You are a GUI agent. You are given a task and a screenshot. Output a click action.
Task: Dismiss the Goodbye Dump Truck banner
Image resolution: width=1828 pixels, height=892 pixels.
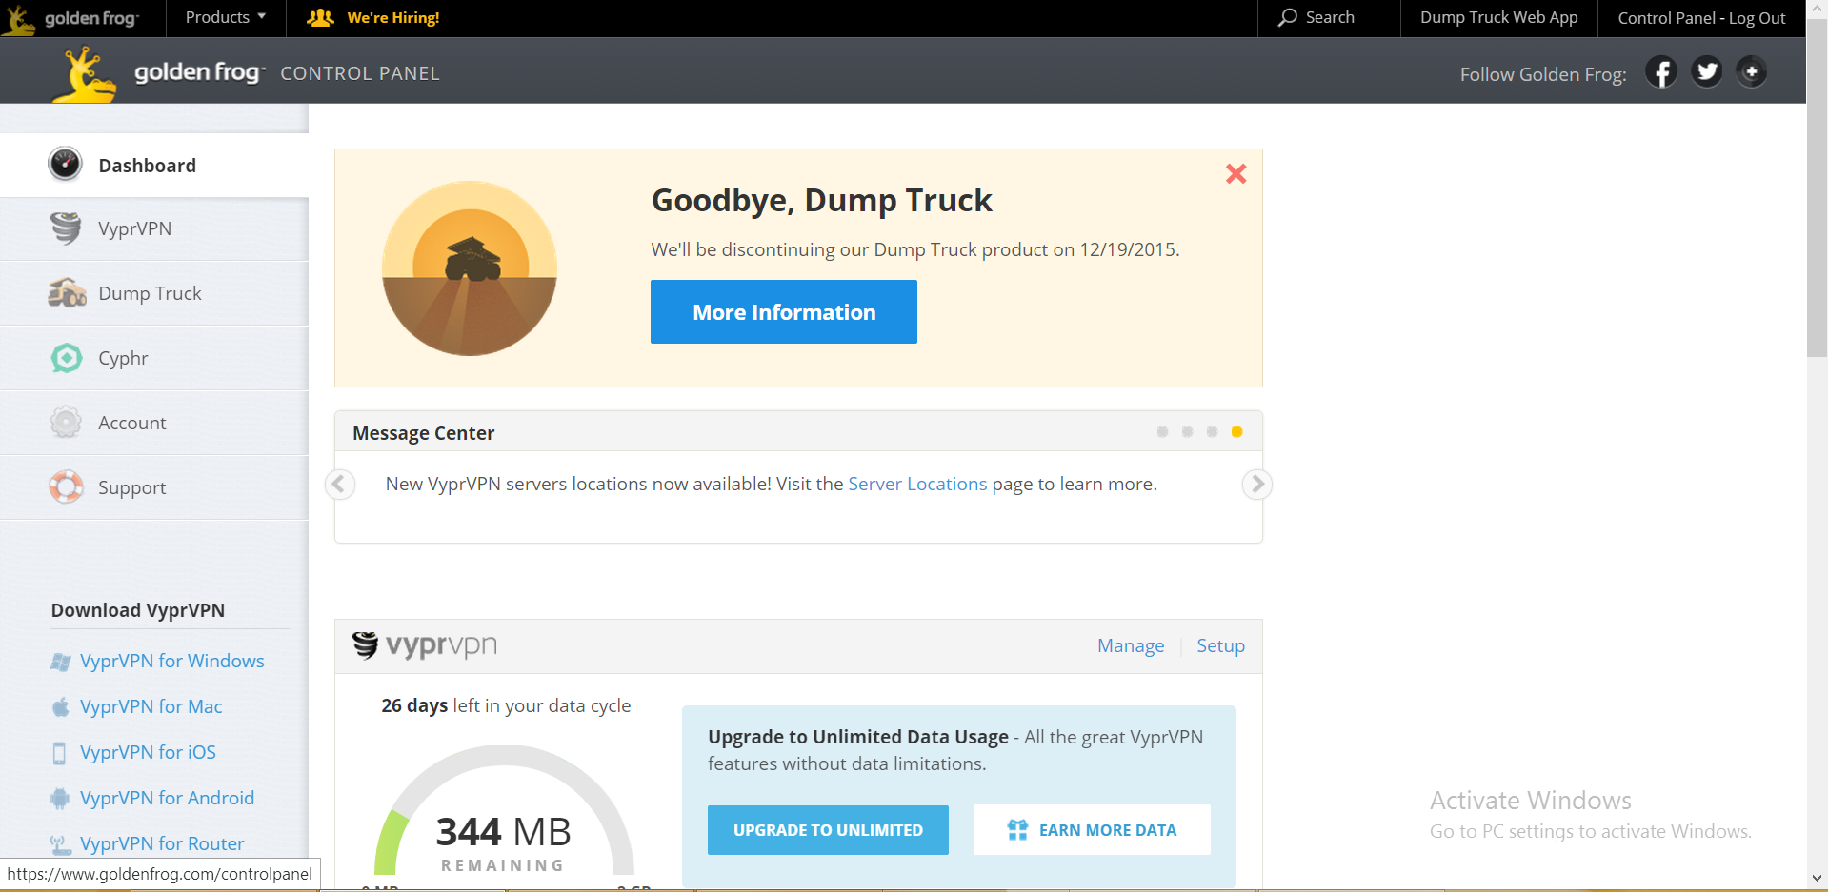(x=1235, y=173)
